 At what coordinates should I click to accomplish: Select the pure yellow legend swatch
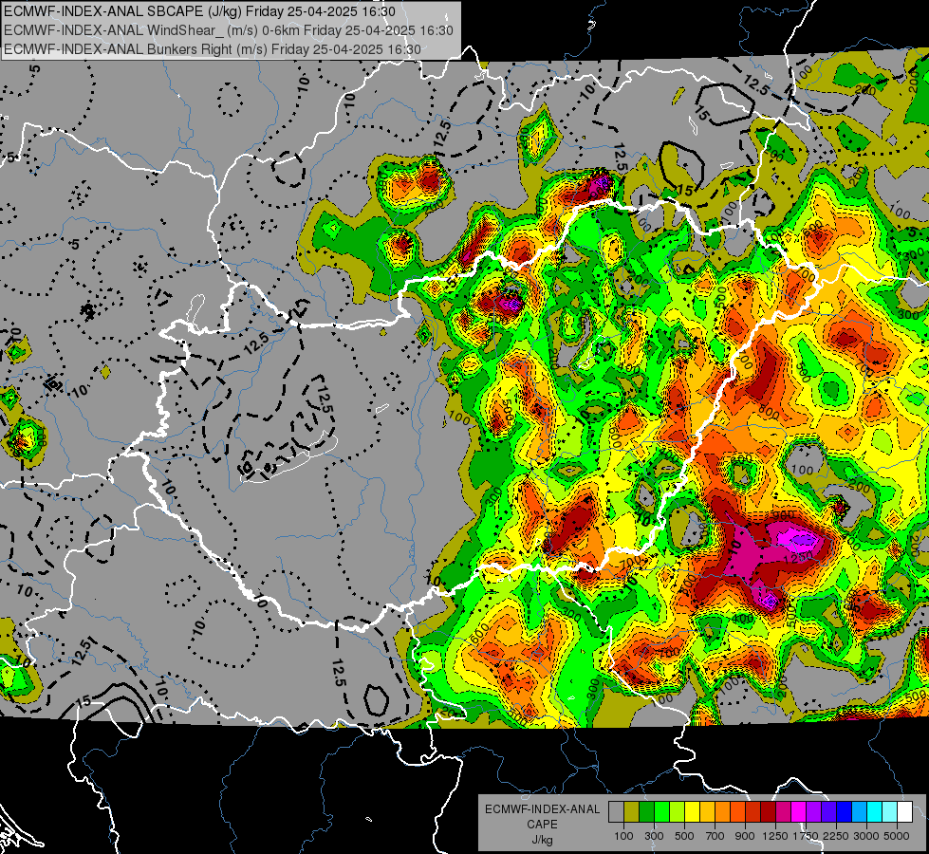coord(692,812)
